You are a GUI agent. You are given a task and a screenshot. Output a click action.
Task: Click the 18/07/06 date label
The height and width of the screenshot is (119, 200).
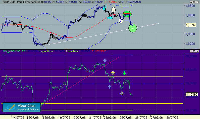[x=48, y=117]
